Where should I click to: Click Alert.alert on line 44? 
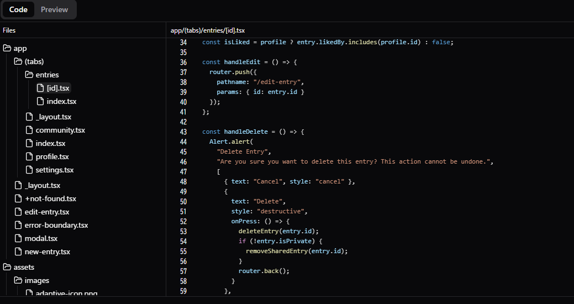(x=229, y=141)
